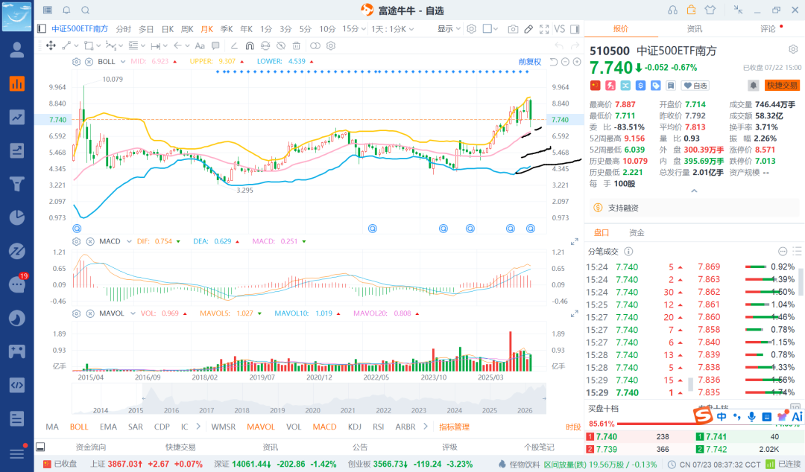Open the sidebar funnel screener icon
The width and height of the screenshot is (805, 472).
(x=17, y=184)
